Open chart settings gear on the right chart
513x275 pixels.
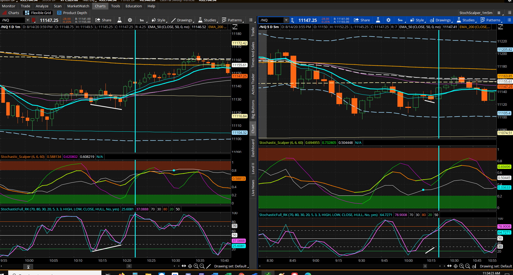pos(388,20)
